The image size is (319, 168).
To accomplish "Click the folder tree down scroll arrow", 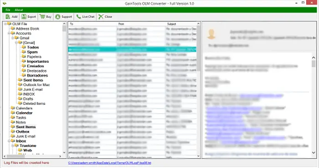I will coord(64,153).
